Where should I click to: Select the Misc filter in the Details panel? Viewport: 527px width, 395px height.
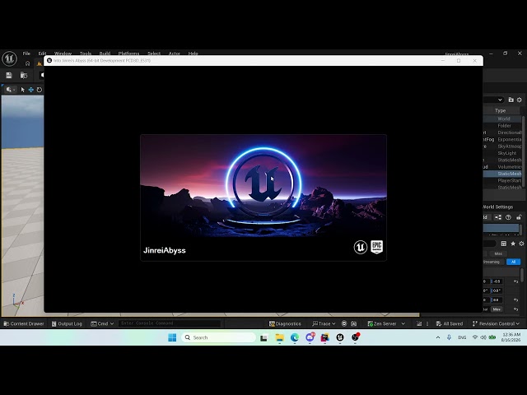[x=498, y=253]
